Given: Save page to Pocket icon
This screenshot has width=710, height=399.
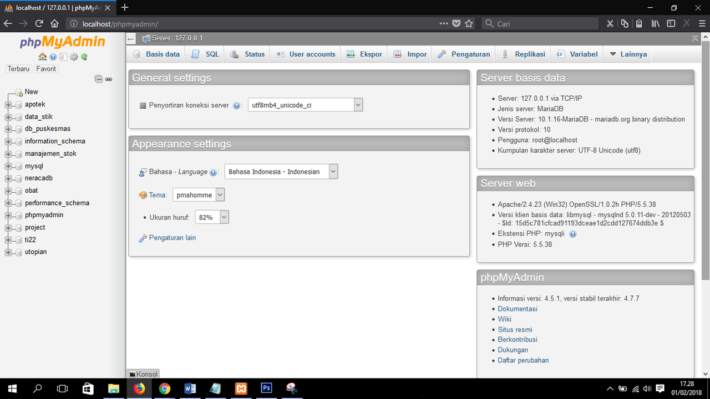Looking at the screenshot, I should [x=457, y=23].
